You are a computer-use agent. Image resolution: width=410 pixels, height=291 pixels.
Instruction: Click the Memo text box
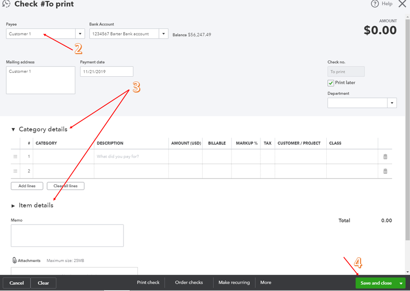[x=67, y=236]
